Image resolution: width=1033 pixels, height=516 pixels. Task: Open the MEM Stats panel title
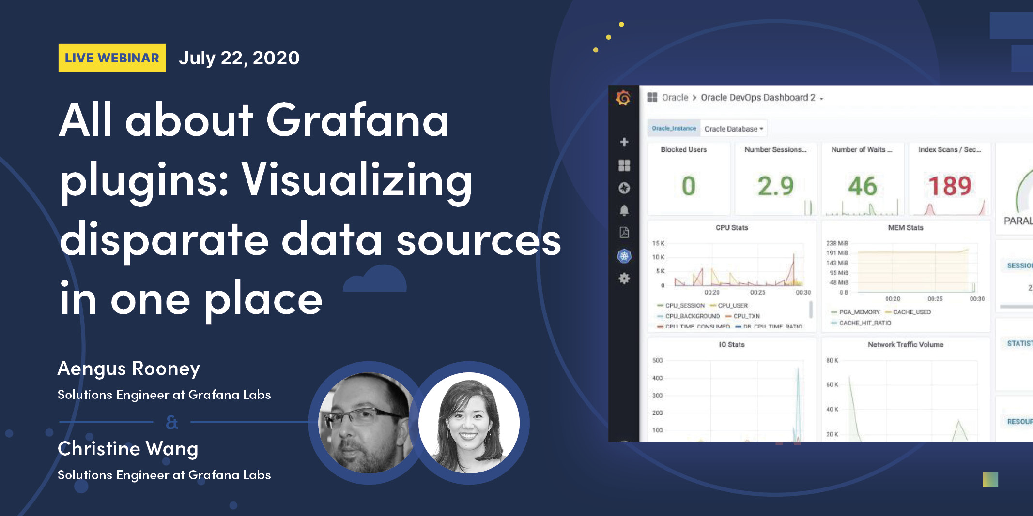click(905, 227)
